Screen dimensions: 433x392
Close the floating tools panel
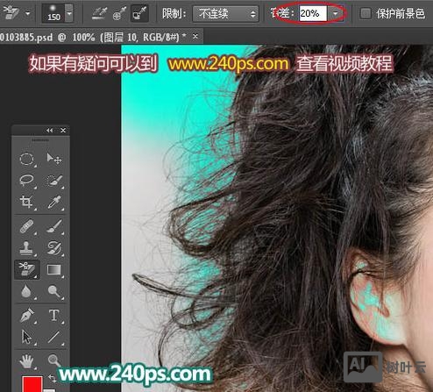tap(63, 131)
